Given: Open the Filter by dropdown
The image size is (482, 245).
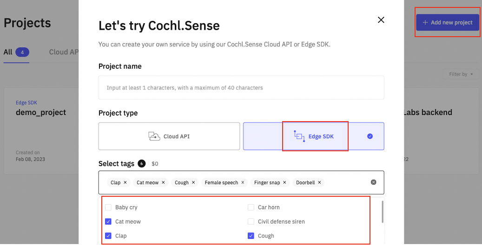Looking at the screenshot, I should pos(461,74).
